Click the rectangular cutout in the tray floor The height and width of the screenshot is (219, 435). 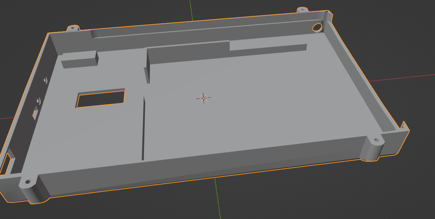click(x=101, y=99)
